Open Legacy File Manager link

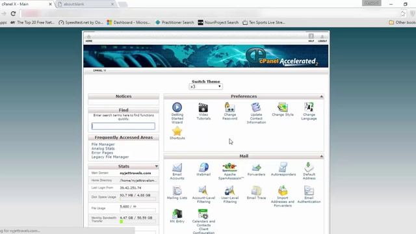[x=110, y=157]
